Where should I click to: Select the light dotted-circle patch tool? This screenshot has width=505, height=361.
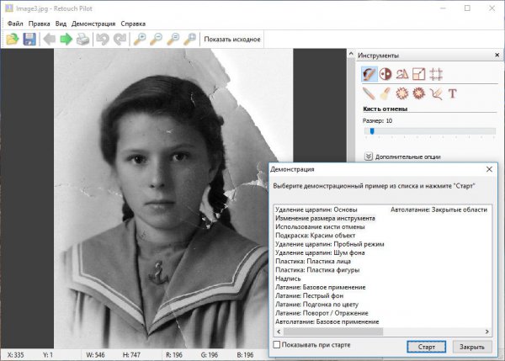point(402,93)
